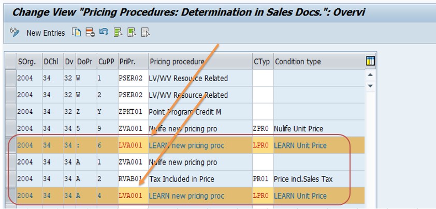Click the Display/Change toggle glasses icon
Screen dimensions: 436x209
14,33
